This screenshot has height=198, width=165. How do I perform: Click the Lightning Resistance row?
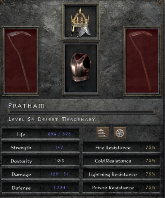click(122, 174)
